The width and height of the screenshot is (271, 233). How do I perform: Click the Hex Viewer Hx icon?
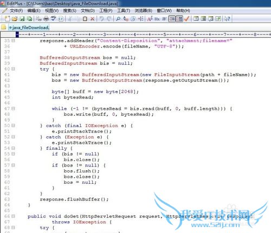157,19
